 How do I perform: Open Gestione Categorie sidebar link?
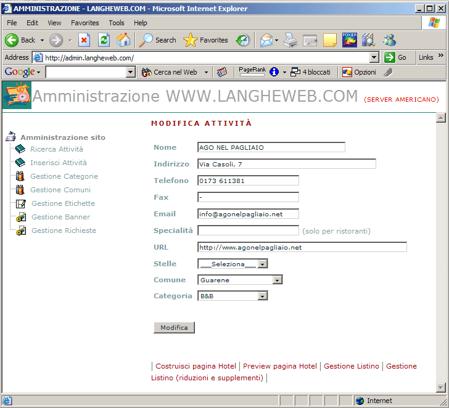pyautogui.click(x=64, y=176)
